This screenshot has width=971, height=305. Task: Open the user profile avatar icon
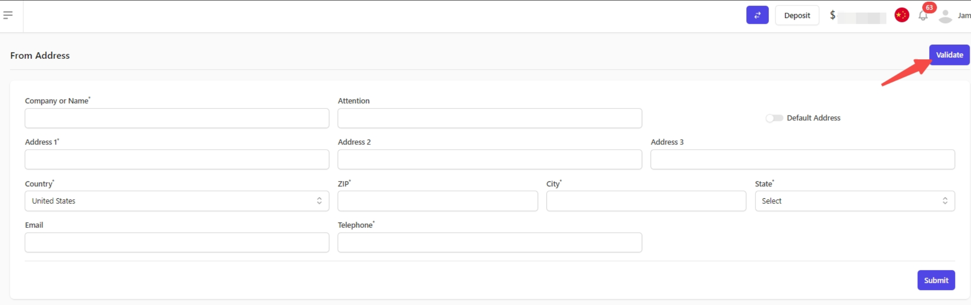945,16
